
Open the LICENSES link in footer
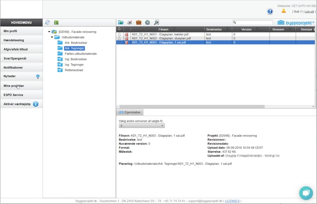coord(232,201)
